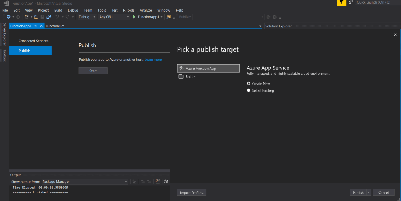Viewport: 401px width, 201px height.
Task: Expand the Navigate Backward history dropdown
Action: pos(13,17)
